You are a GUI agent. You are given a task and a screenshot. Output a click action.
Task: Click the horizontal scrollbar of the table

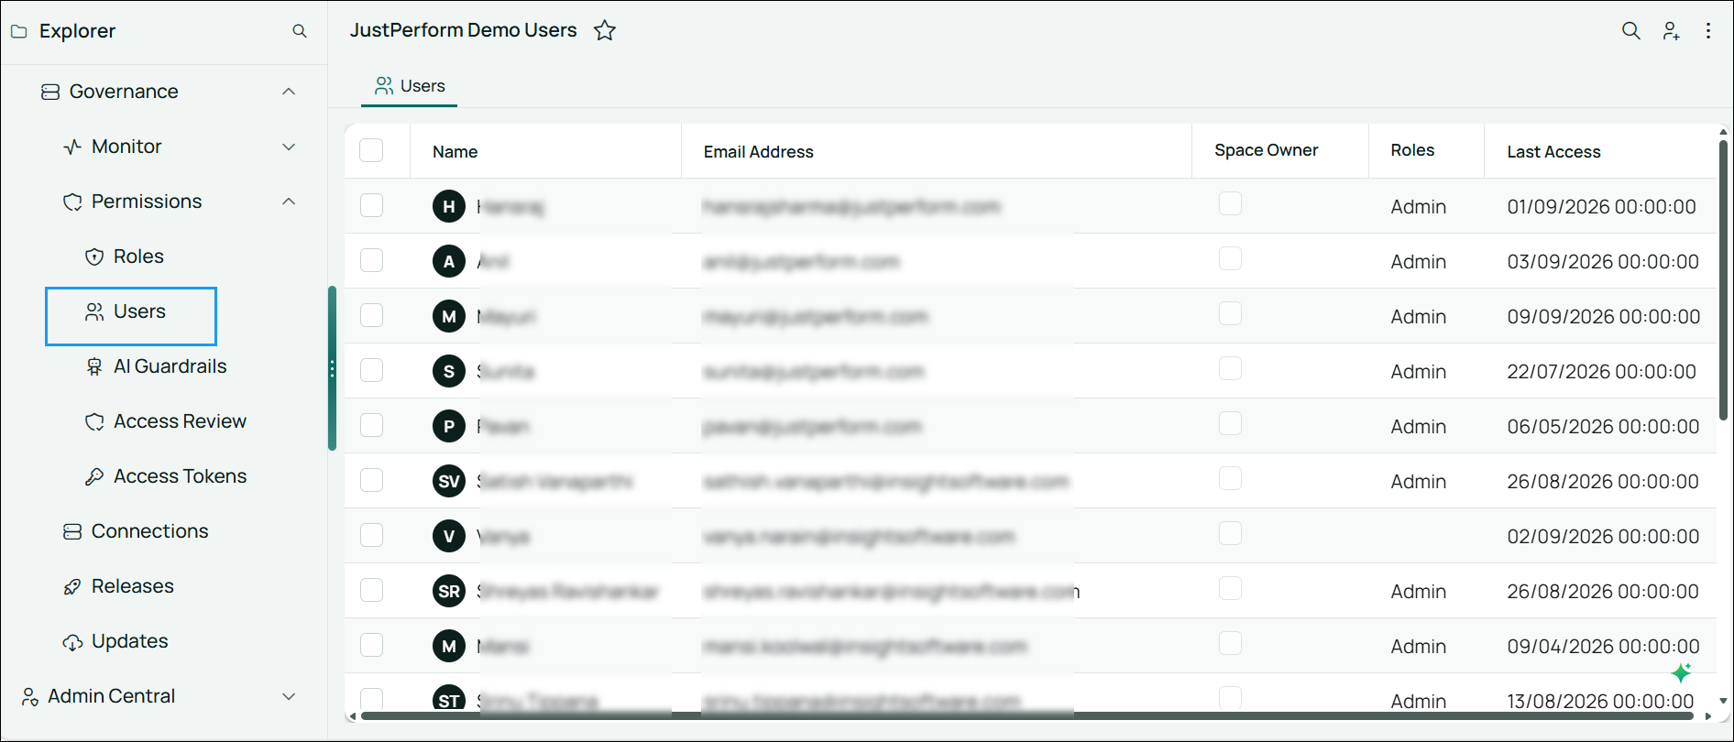(x=1026, y=716)
